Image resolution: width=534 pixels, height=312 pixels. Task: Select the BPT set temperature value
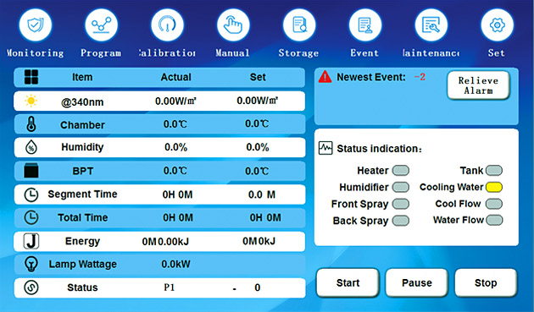[x=257, y=171]
